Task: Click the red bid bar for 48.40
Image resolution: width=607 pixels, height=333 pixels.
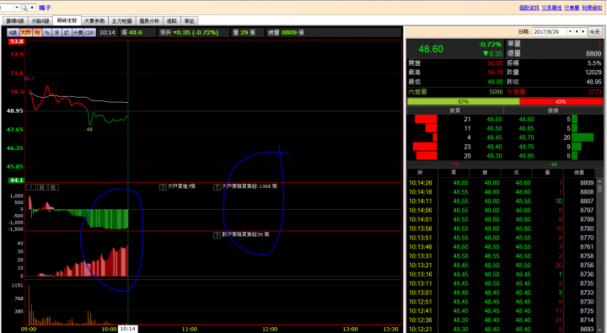Action: (x=425, y=147)
